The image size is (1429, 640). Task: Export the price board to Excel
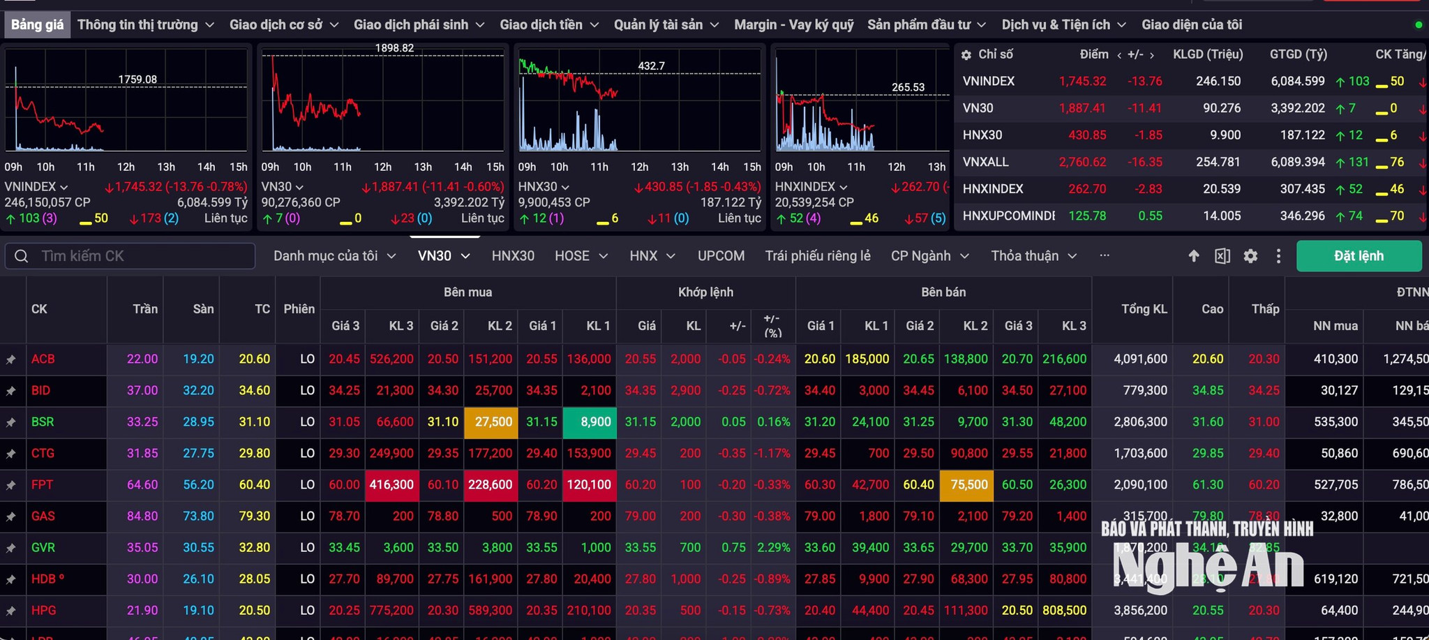(1222, 256)
